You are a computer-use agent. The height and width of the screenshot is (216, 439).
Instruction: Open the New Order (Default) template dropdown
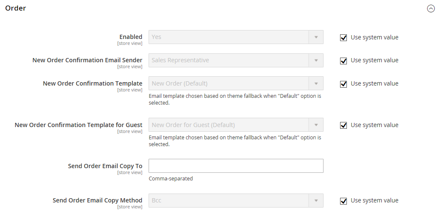(x=229, y=83)
